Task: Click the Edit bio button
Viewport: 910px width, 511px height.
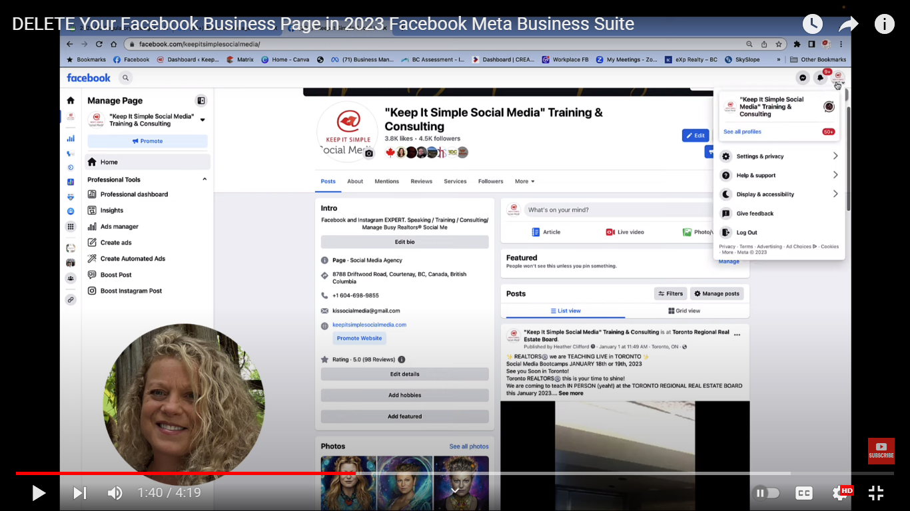Action: pyautogui.click(x=404, y=242)
